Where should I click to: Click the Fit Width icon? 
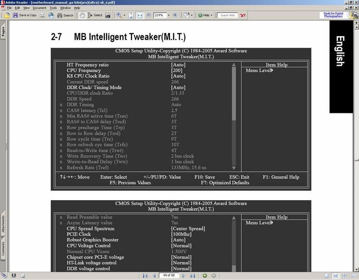click(x=140, y=15)
